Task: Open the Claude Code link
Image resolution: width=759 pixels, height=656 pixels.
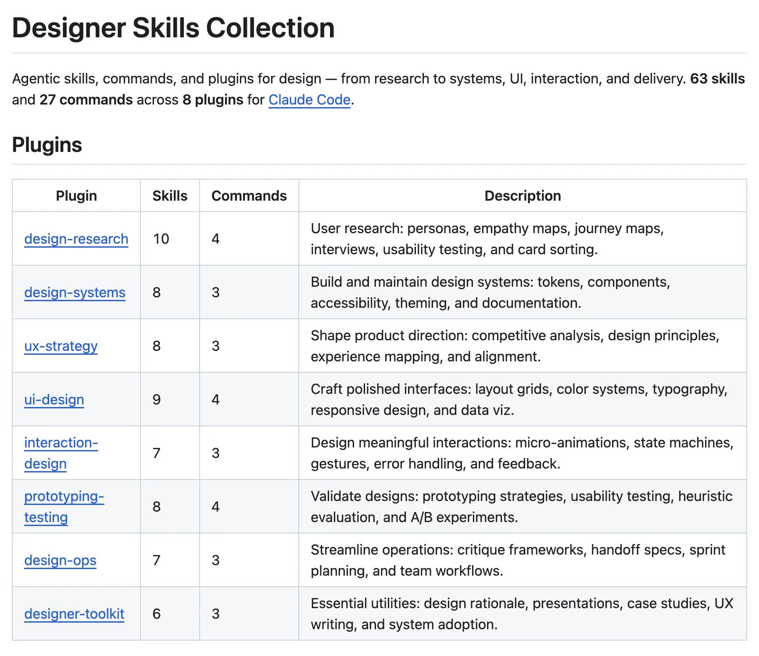Action: click(x=309, y=100)
